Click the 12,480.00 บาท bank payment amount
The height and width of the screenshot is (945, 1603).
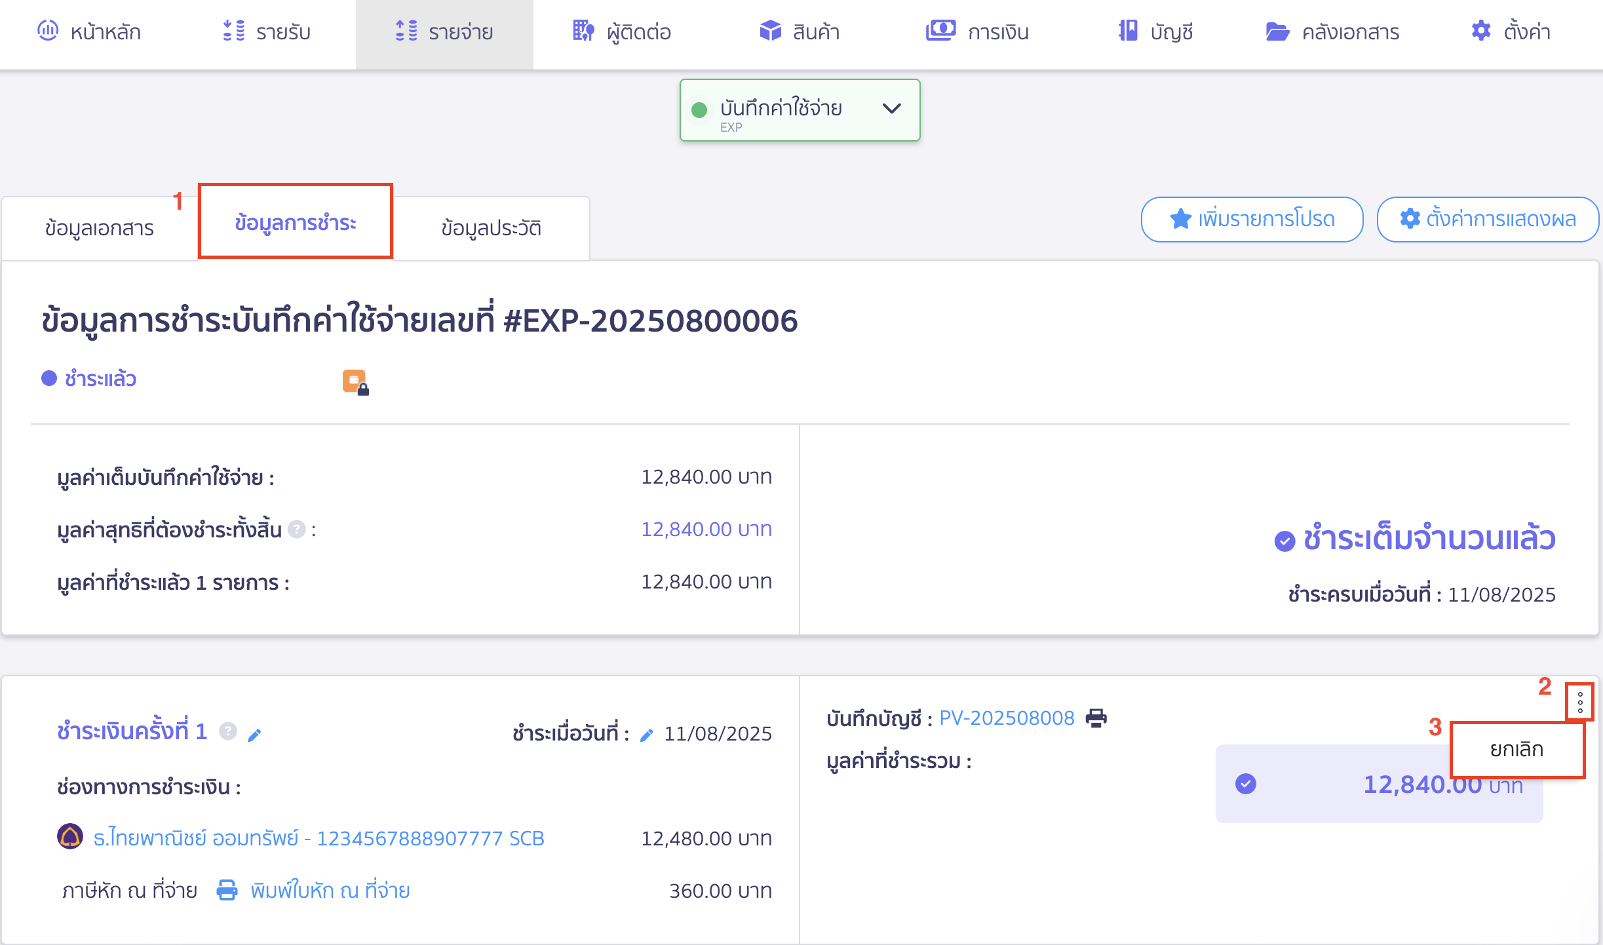pos(706,838)
